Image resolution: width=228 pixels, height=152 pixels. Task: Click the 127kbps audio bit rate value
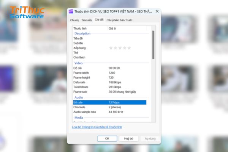point(114,102)
